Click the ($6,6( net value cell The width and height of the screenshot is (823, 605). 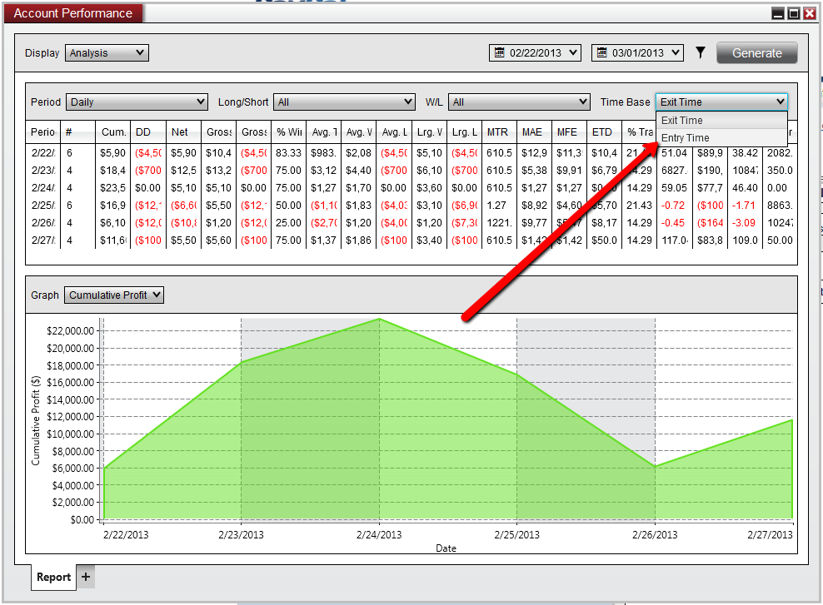[x=184, y=206]
